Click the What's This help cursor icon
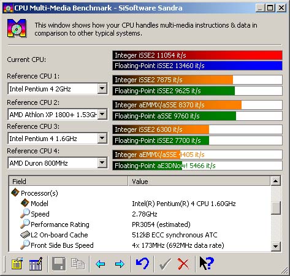This screenshot has width=290, height=276. 207,263
